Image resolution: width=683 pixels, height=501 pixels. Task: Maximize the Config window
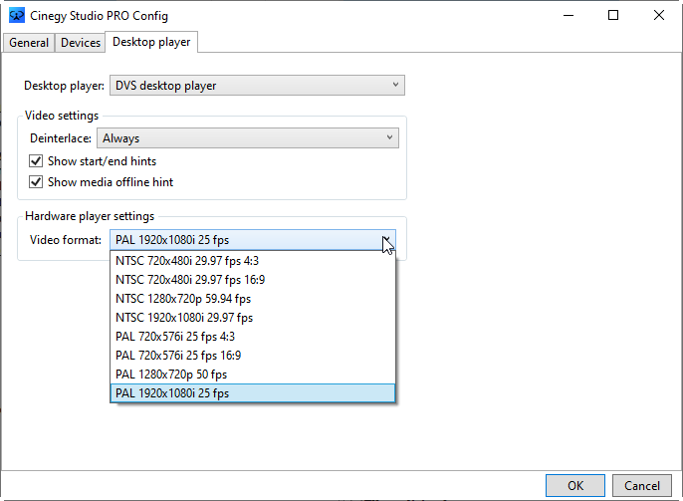click(x=613, y=16)
